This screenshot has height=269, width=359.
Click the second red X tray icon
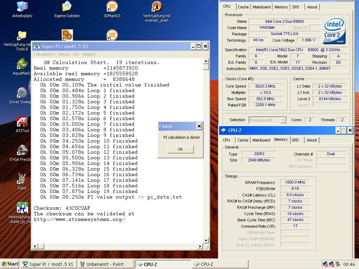[x=332, y=264]
